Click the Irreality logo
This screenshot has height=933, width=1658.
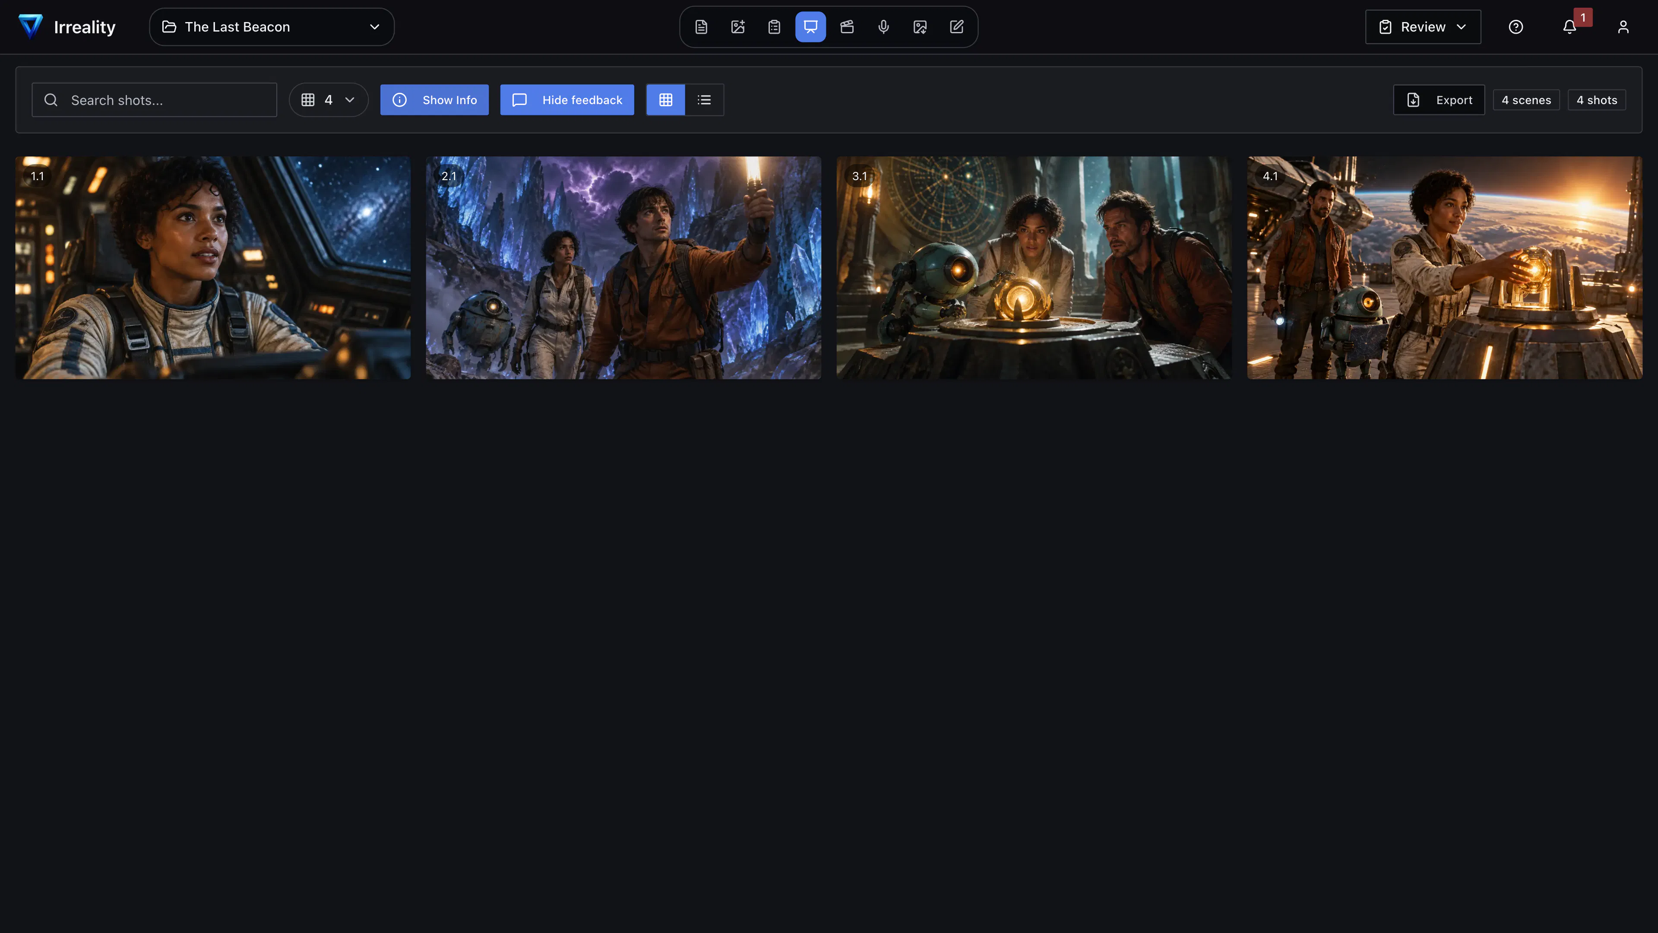[x=67, y=27]
